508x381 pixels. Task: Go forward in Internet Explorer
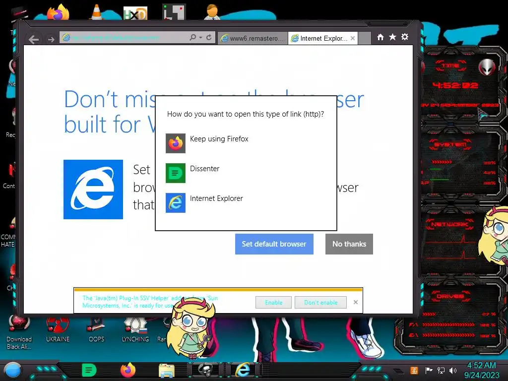click(51, 39)
